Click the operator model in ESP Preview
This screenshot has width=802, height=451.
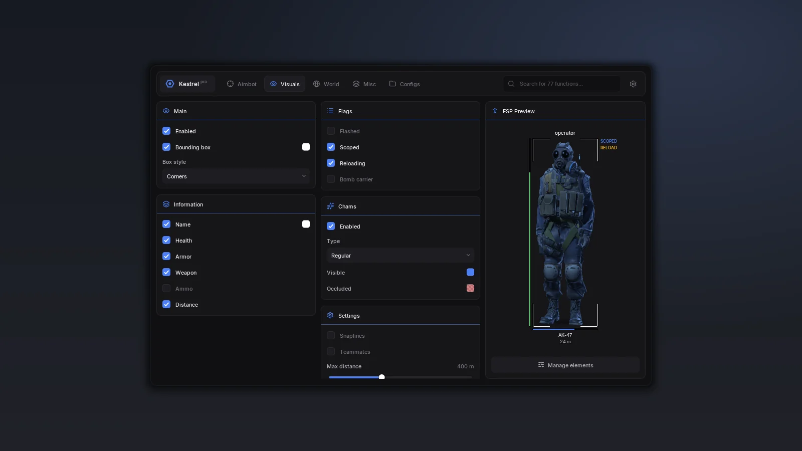tap(565, 233)
